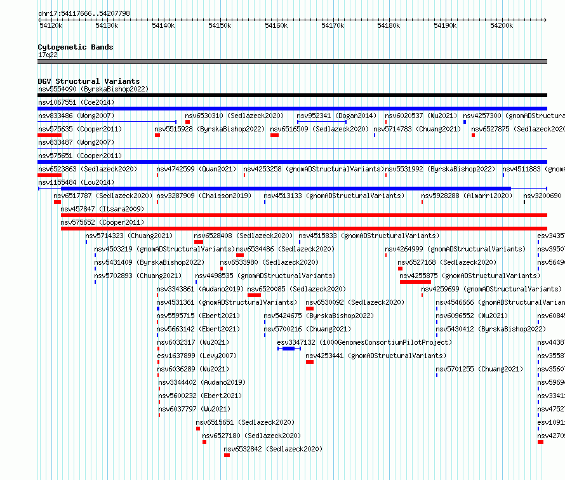The image size is (565, 480).
Task: Open the nsv457847 (Itsara2009) label
Action: point(102,209)
